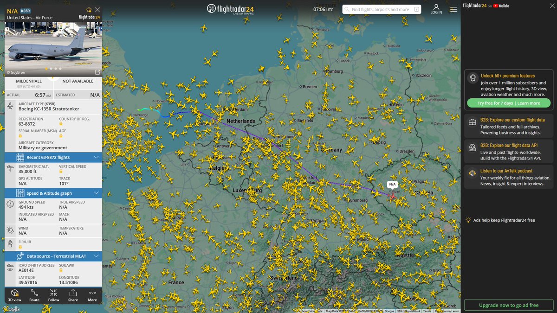The image size is (557, 313).
Task: Click the briefcase icon for custom flight data
Action: pyautogui.click(x=473, y=122)
